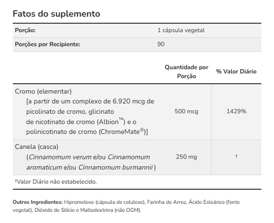Click the servings count "90"
This screenshot has width=274, height=223.
pos(161,44)
